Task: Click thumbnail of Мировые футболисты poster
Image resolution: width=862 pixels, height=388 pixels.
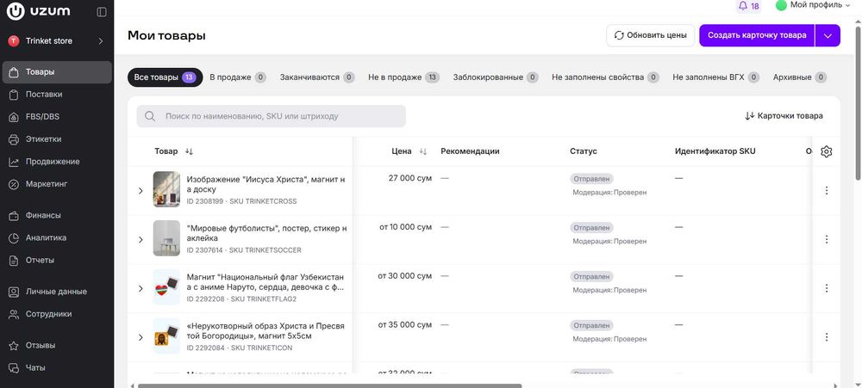Action: tap(166, 238)
